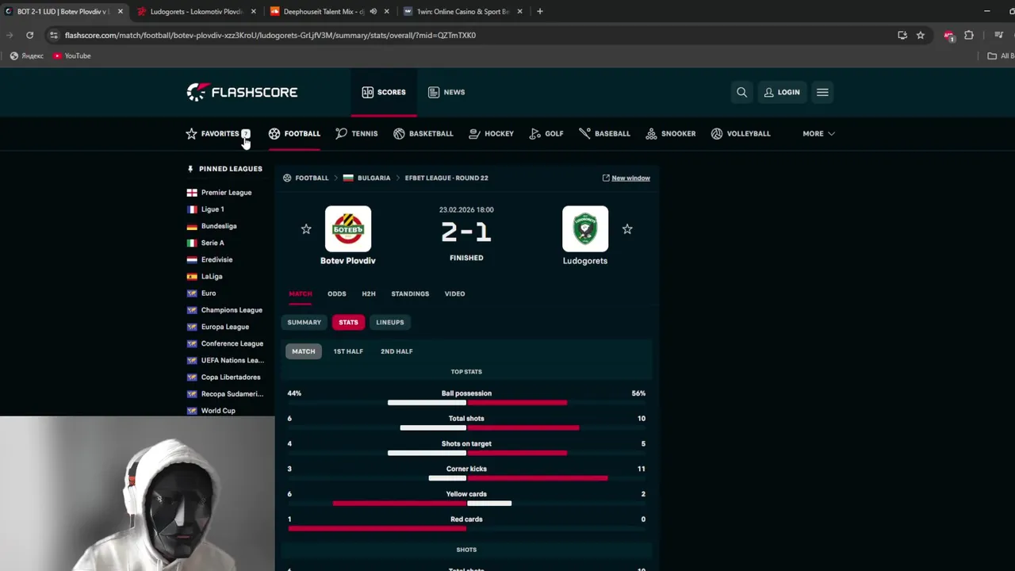The image size is (1015, 571).
Task: Open LaLiga in pinned leagues
Action: 205,276
